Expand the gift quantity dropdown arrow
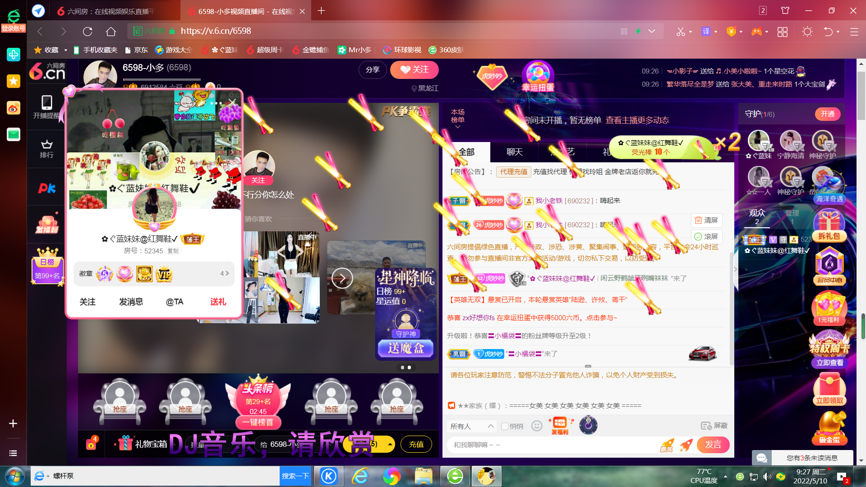866x487 pixels. (x=390, y=444)
